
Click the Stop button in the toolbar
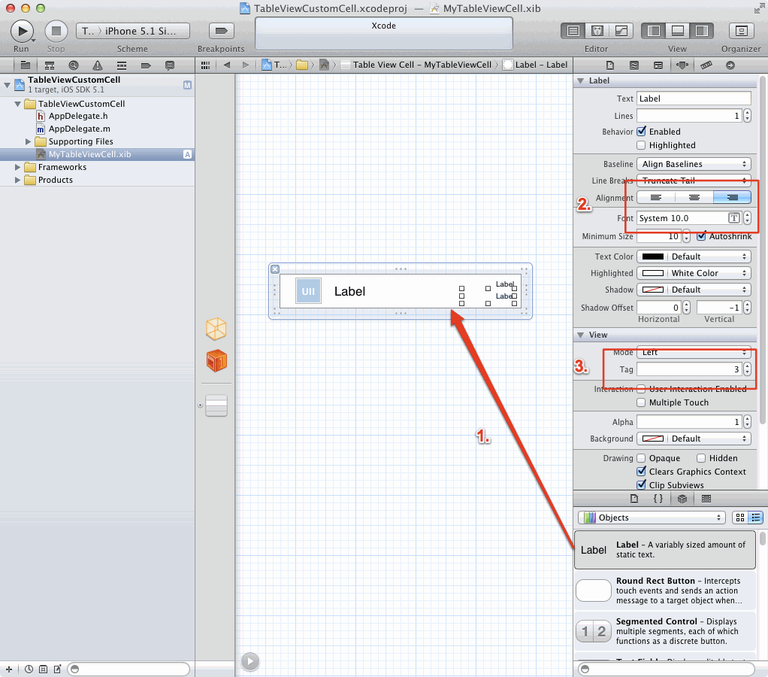click(x=56, y=31)
